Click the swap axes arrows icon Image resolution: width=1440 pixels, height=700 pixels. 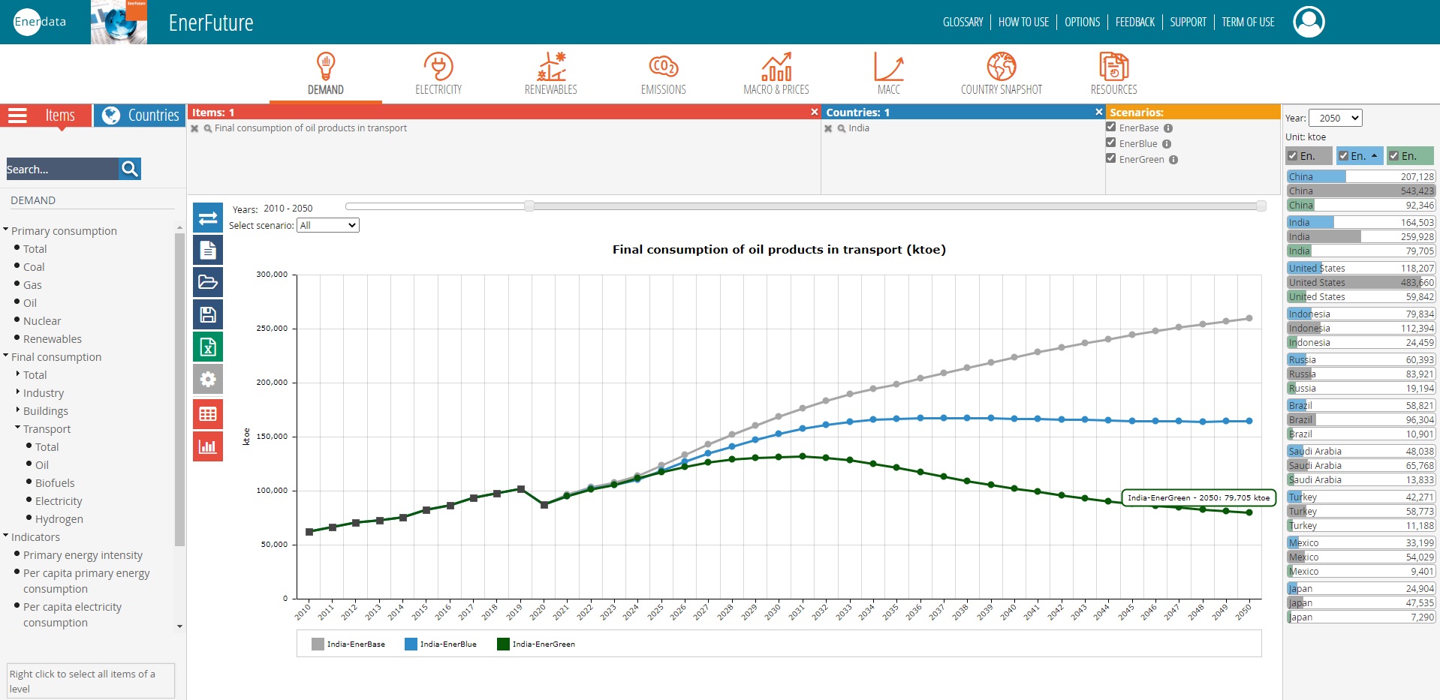(208, 218)
